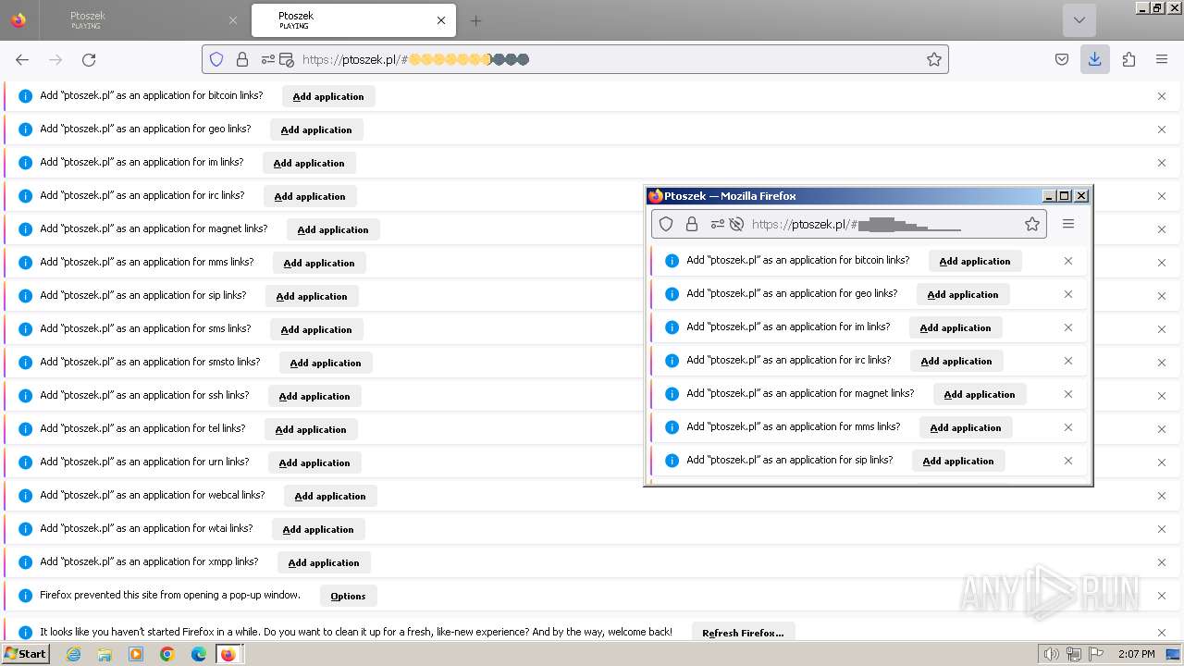Dismiss magnet links notification in popup window
This screenshot has width=1184, height=666.
(x=1068, y=394)
